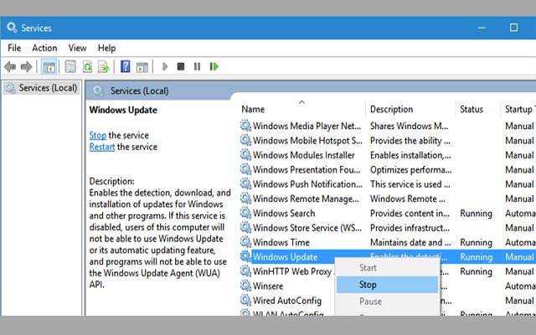Click the Forward arrow in the toolbar
This screenshot has height=335, width=536.
pyautogui.click(x=26, y=67)
